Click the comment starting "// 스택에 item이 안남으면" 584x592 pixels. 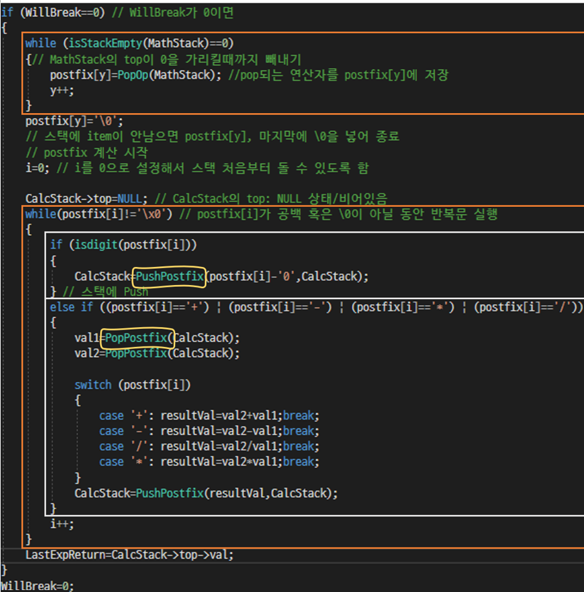click(213, 136)
